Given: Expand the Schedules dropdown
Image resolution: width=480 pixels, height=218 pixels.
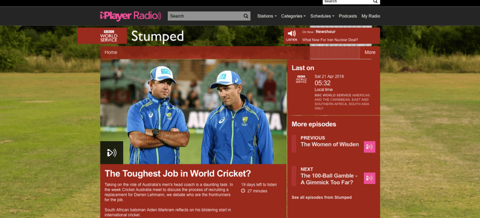Looking at the screenshot, I should (x=322, y=16).
